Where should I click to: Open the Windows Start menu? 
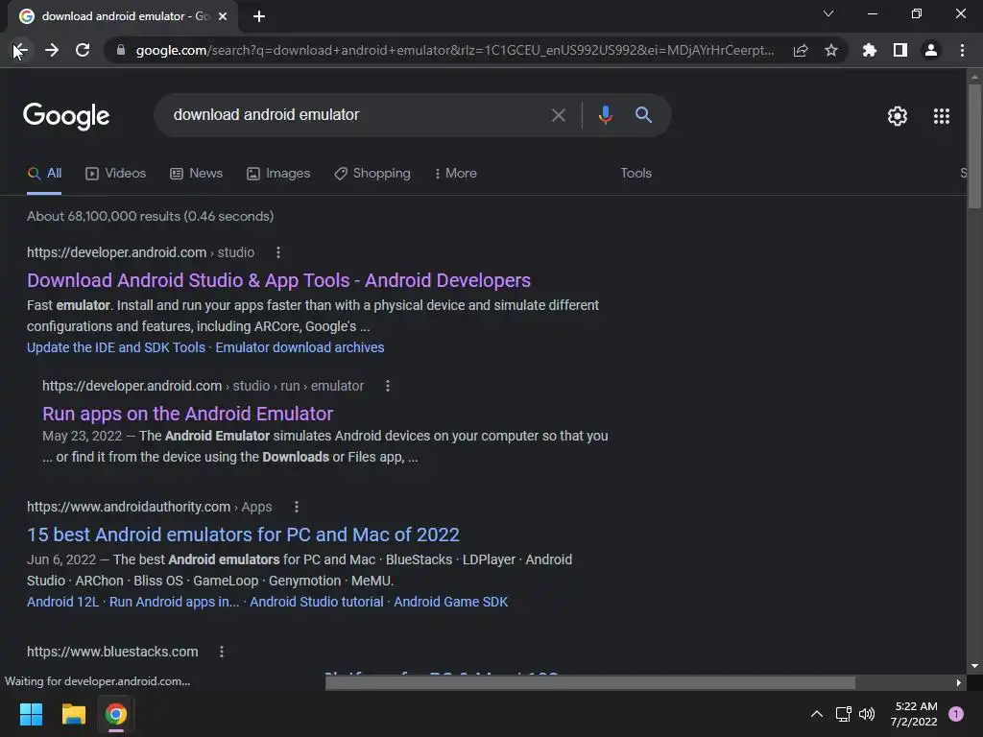point(31,714)
